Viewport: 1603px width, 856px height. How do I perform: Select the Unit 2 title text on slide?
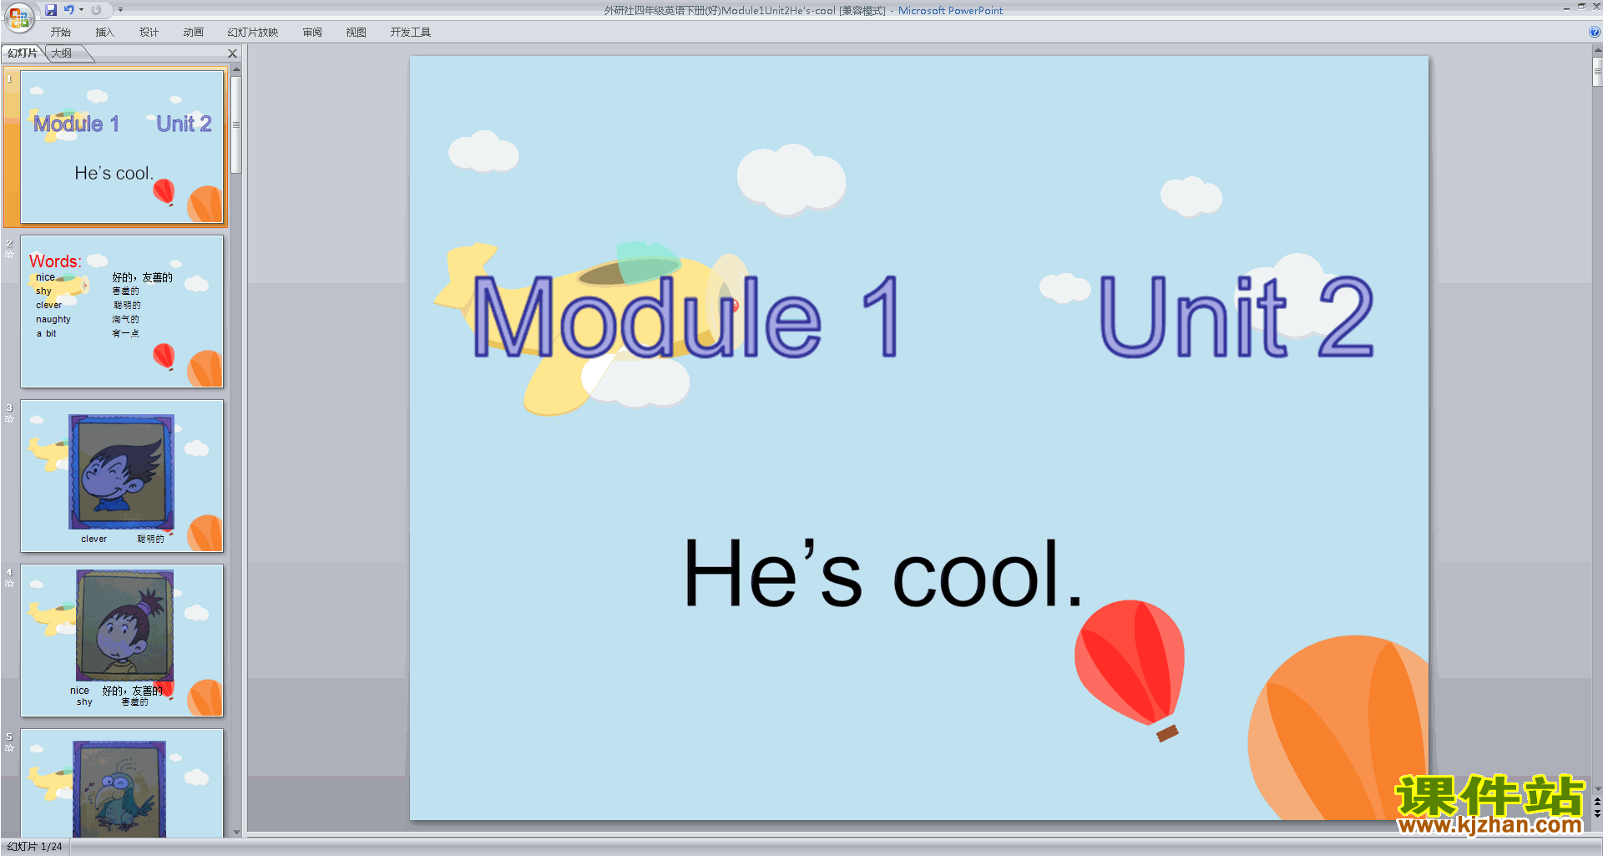[x=1236, y=317]
